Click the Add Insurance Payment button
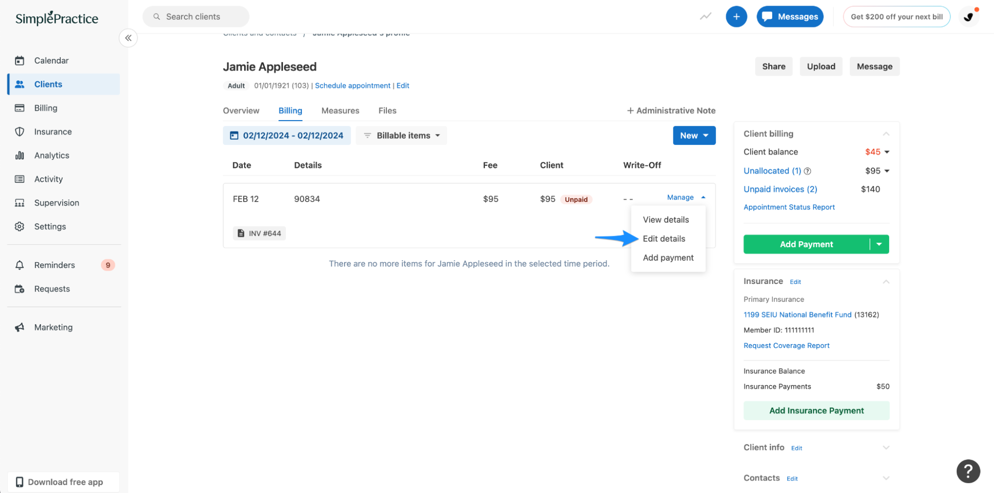This screenshot has width=994, height=493. point(816,411)
